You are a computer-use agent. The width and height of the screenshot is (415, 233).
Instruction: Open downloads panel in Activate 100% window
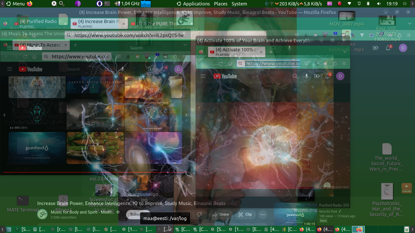pyautogui.click(x=316, y=64)
